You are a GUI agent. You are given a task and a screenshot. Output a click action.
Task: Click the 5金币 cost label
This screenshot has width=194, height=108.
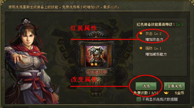[x=179, y=93]
